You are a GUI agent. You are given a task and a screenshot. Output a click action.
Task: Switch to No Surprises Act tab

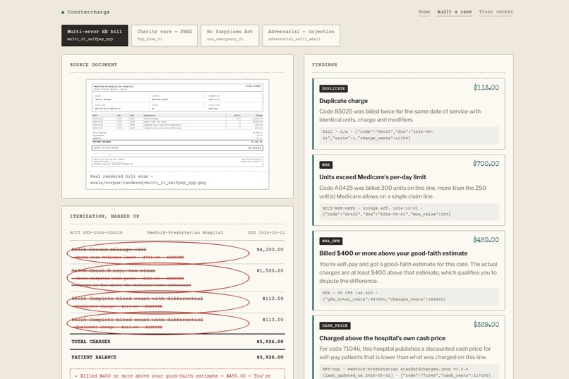click(x=229, y=35)
